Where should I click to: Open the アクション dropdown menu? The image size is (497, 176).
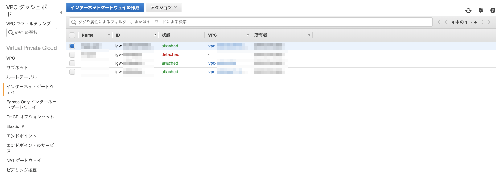[x=164, y=7]
